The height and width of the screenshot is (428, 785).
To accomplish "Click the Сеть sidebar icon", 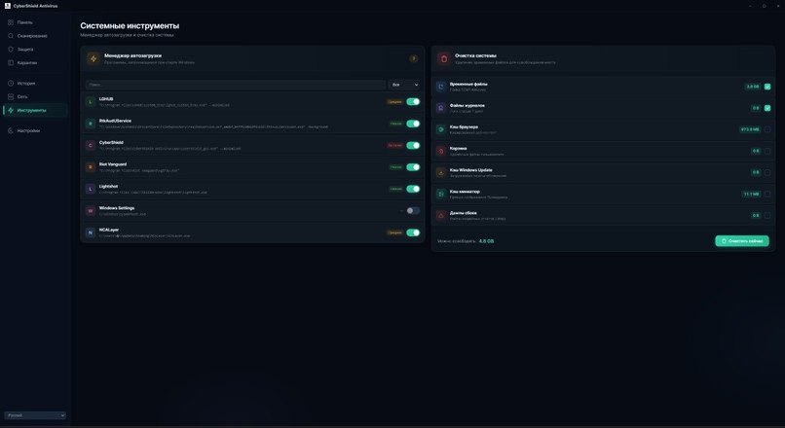I will coord(11,96).
